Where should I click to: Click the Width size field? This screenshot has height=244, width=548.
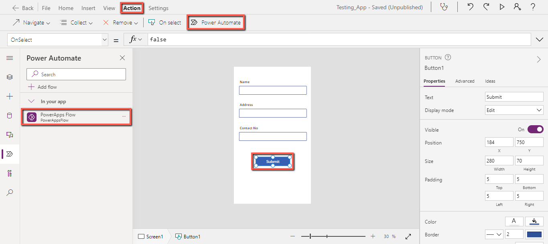point(499,161)
